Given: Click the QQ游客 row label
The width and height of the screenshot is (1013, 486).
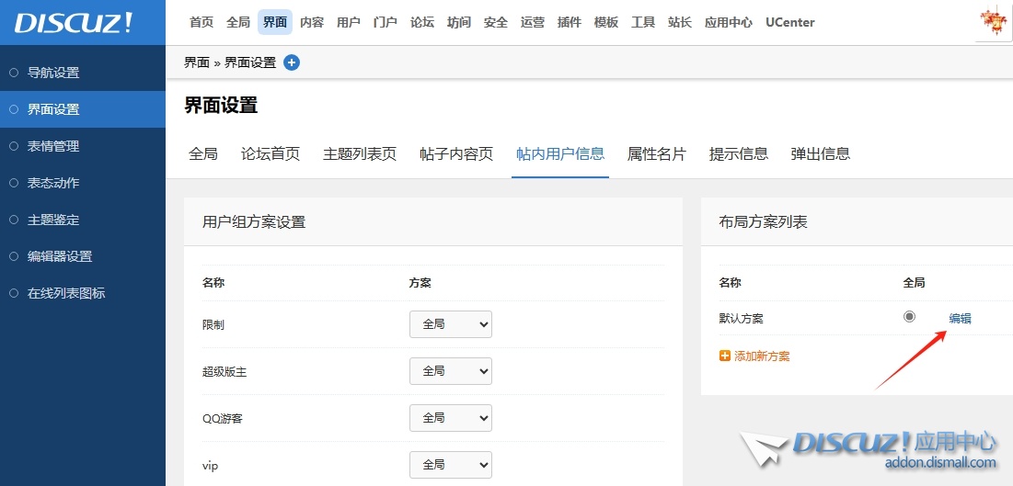Looking at the screenshot, I should (223, 419).
